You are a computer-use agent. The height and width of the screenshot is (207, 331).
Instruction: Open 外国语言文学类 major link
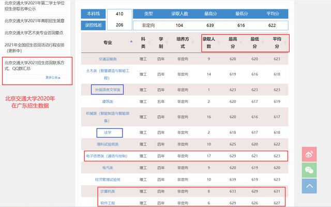tap(108, 90)
